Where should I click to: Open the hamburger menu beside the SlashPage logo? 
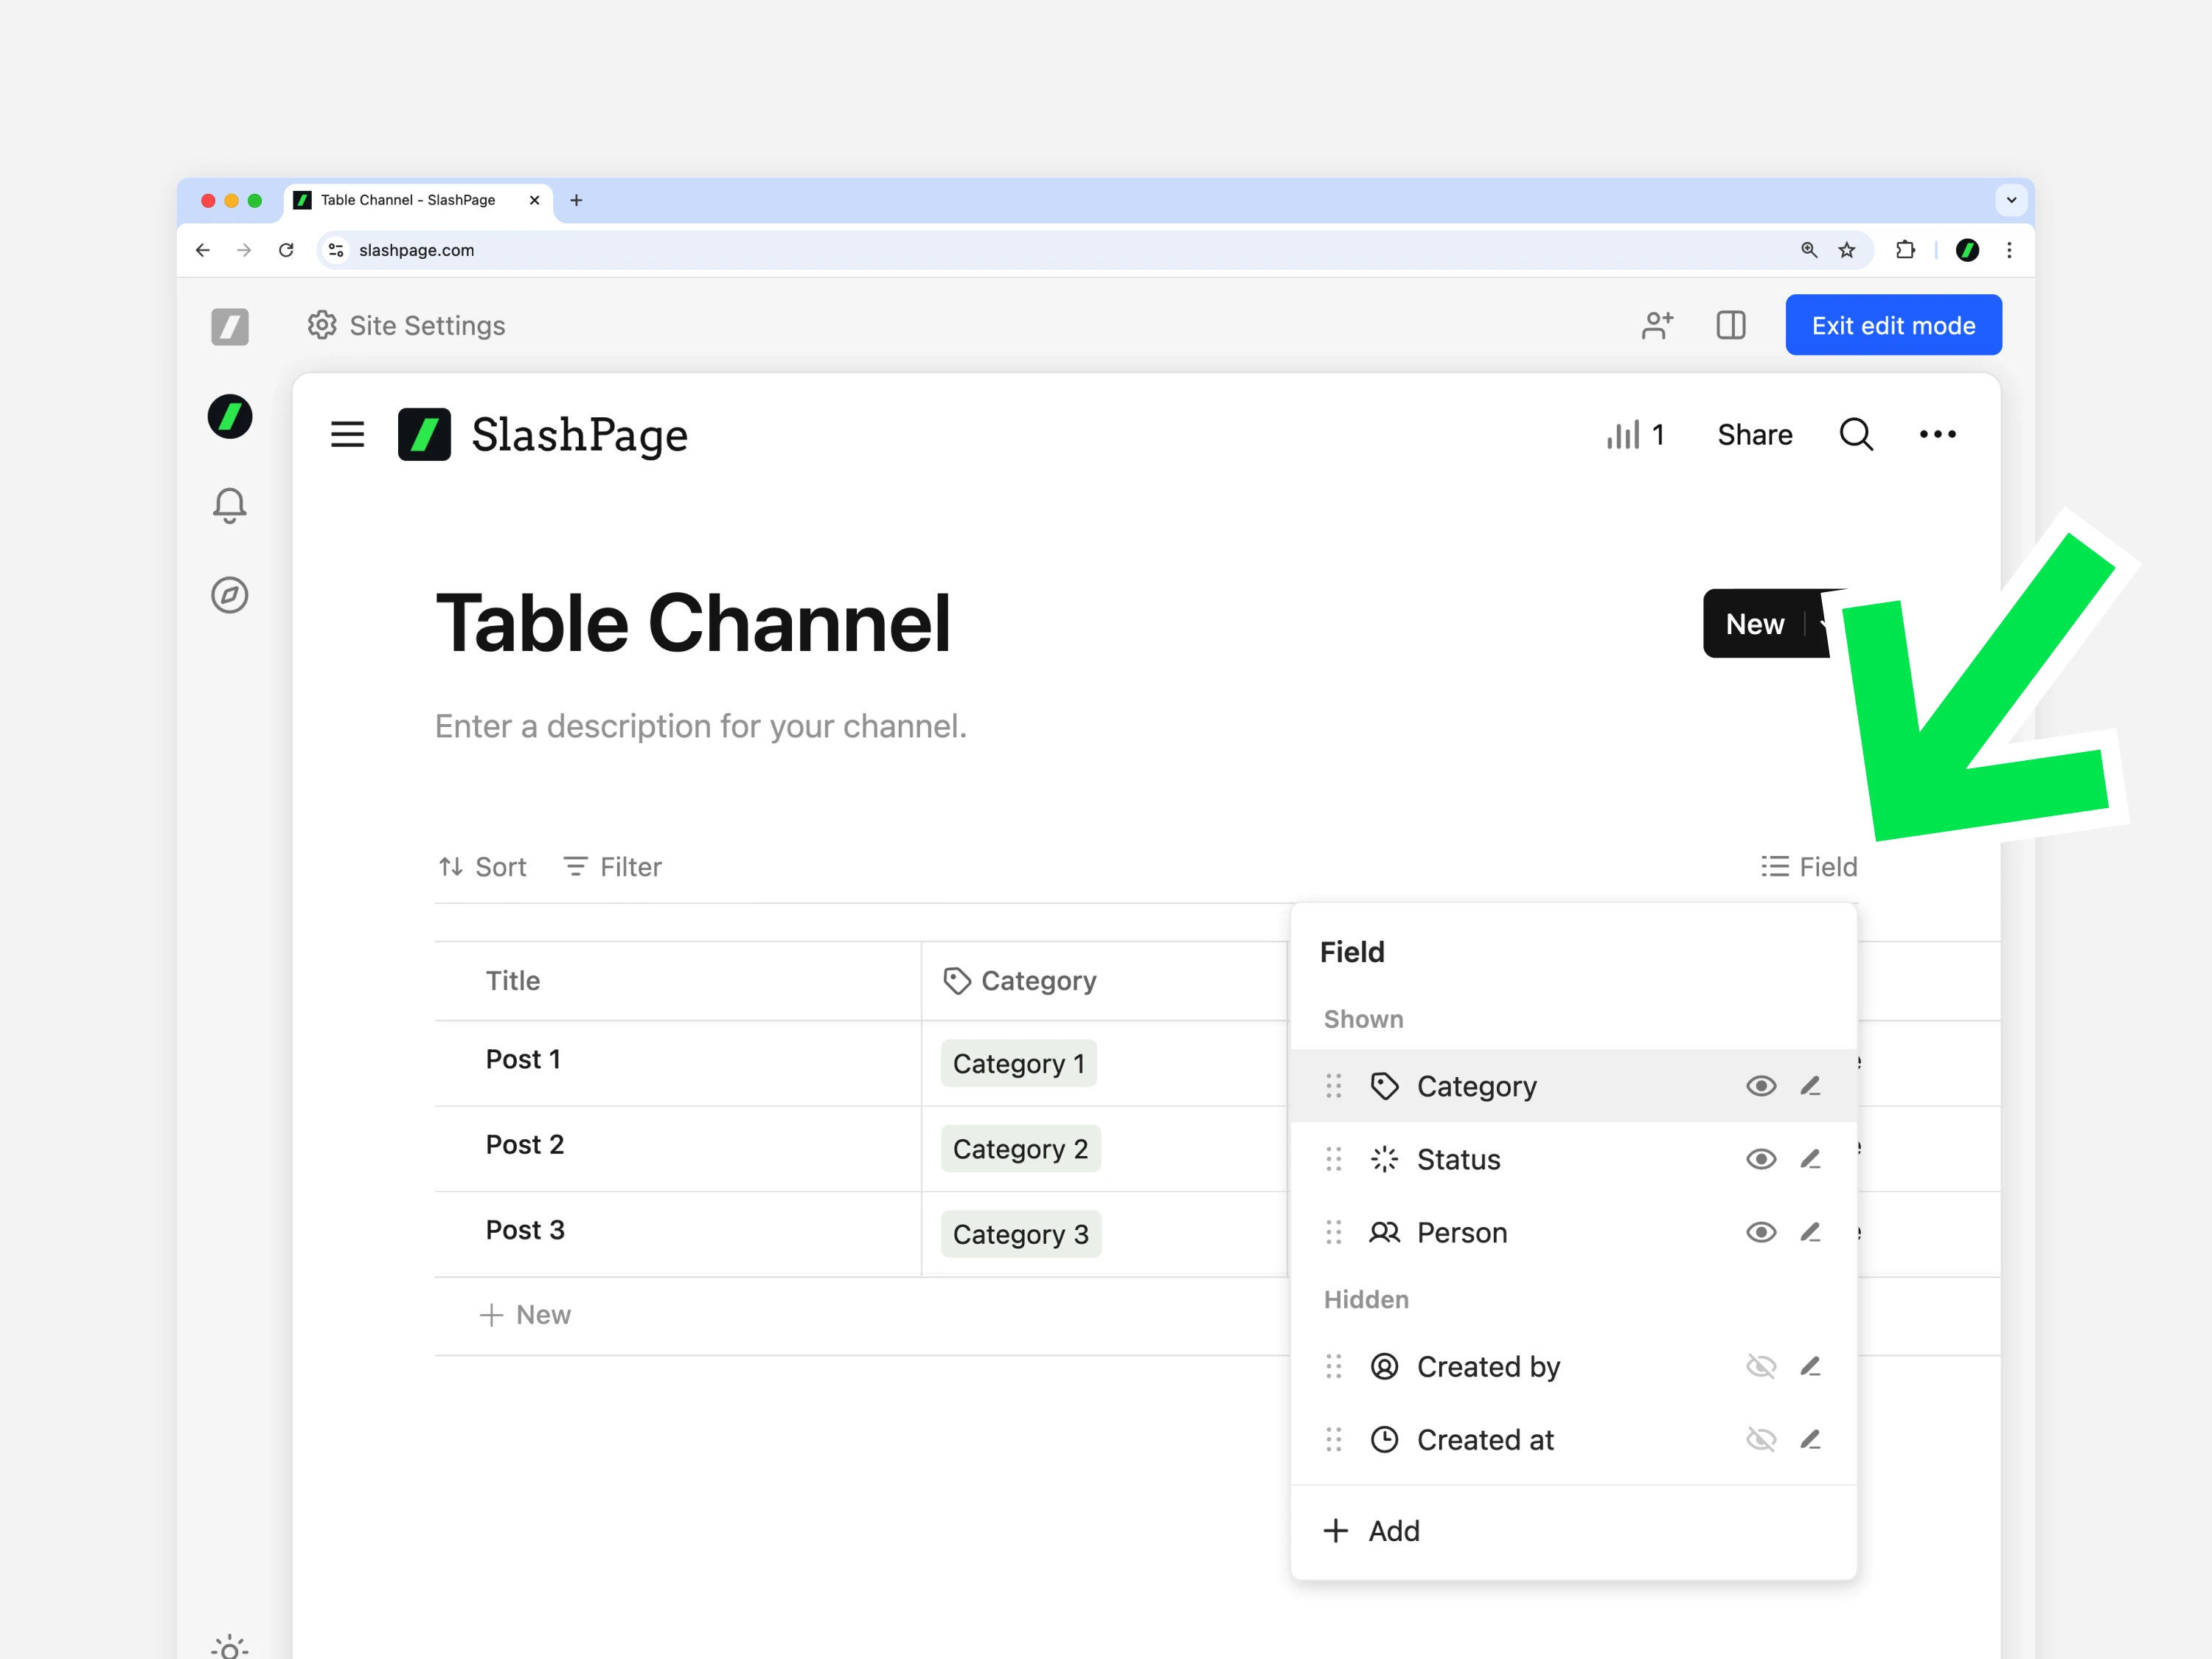pos(347,434)
